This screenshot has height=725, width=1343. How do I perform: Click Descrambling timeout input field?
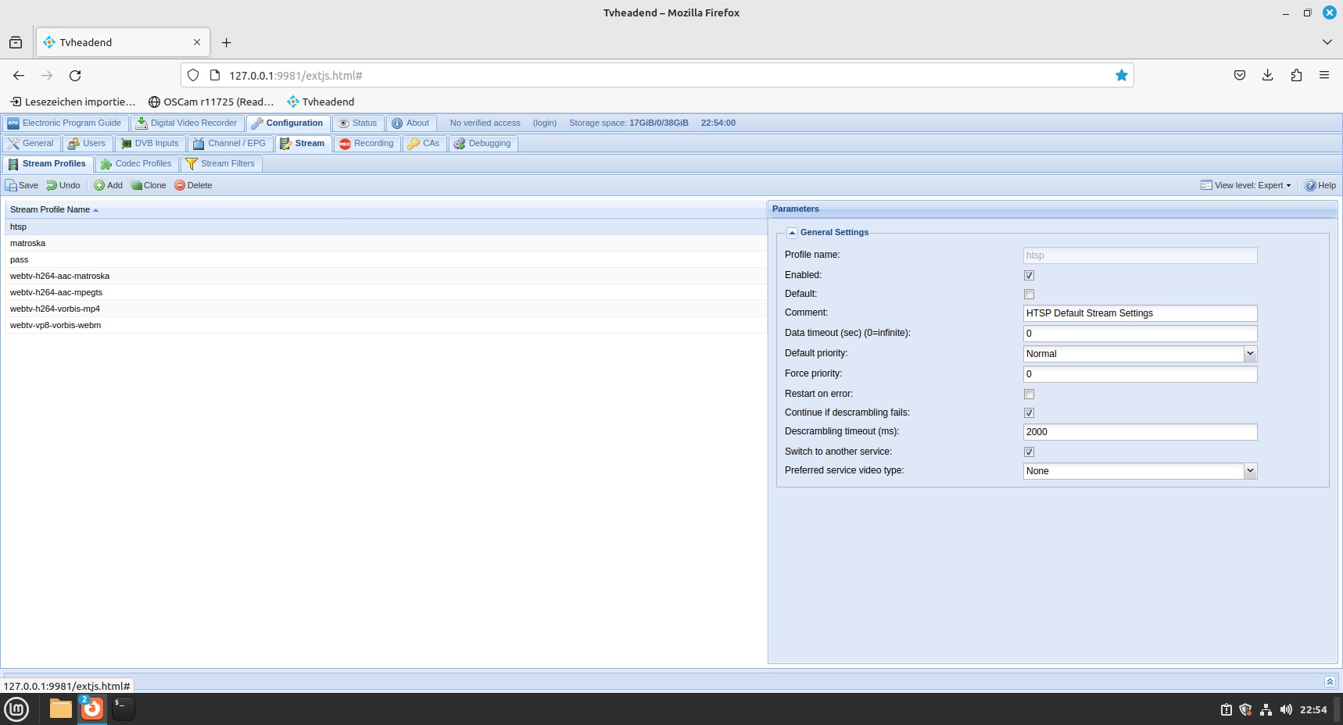(x=1140, y=432)
